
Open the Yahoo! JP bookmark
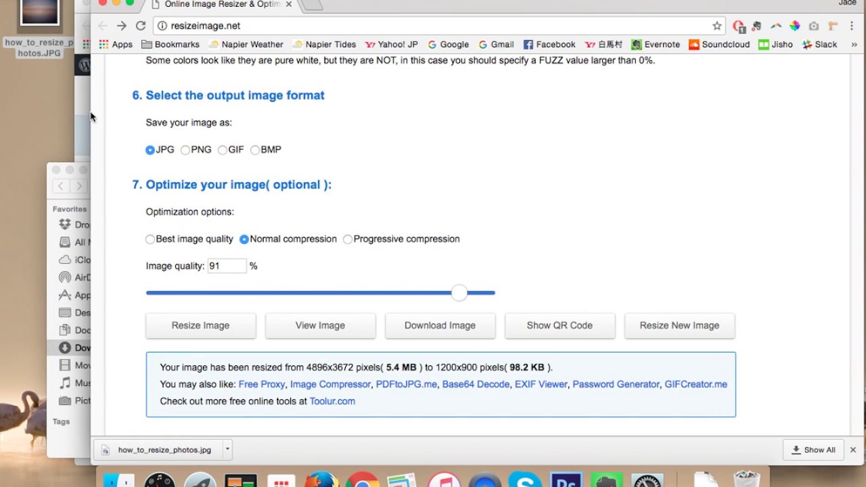[392, 45]
